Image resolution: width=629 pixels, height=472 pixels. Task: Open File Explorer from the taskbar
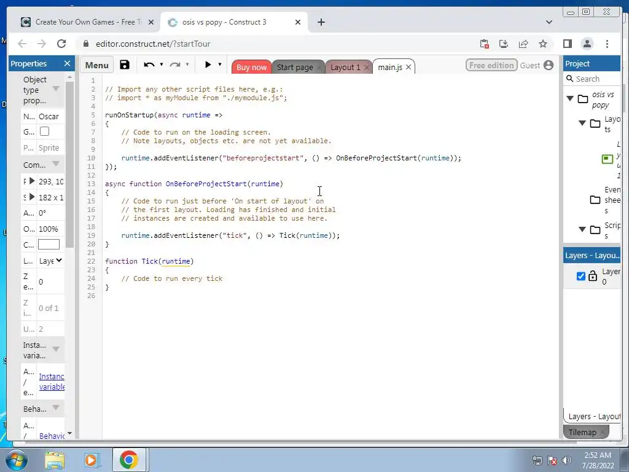point(55,460)
